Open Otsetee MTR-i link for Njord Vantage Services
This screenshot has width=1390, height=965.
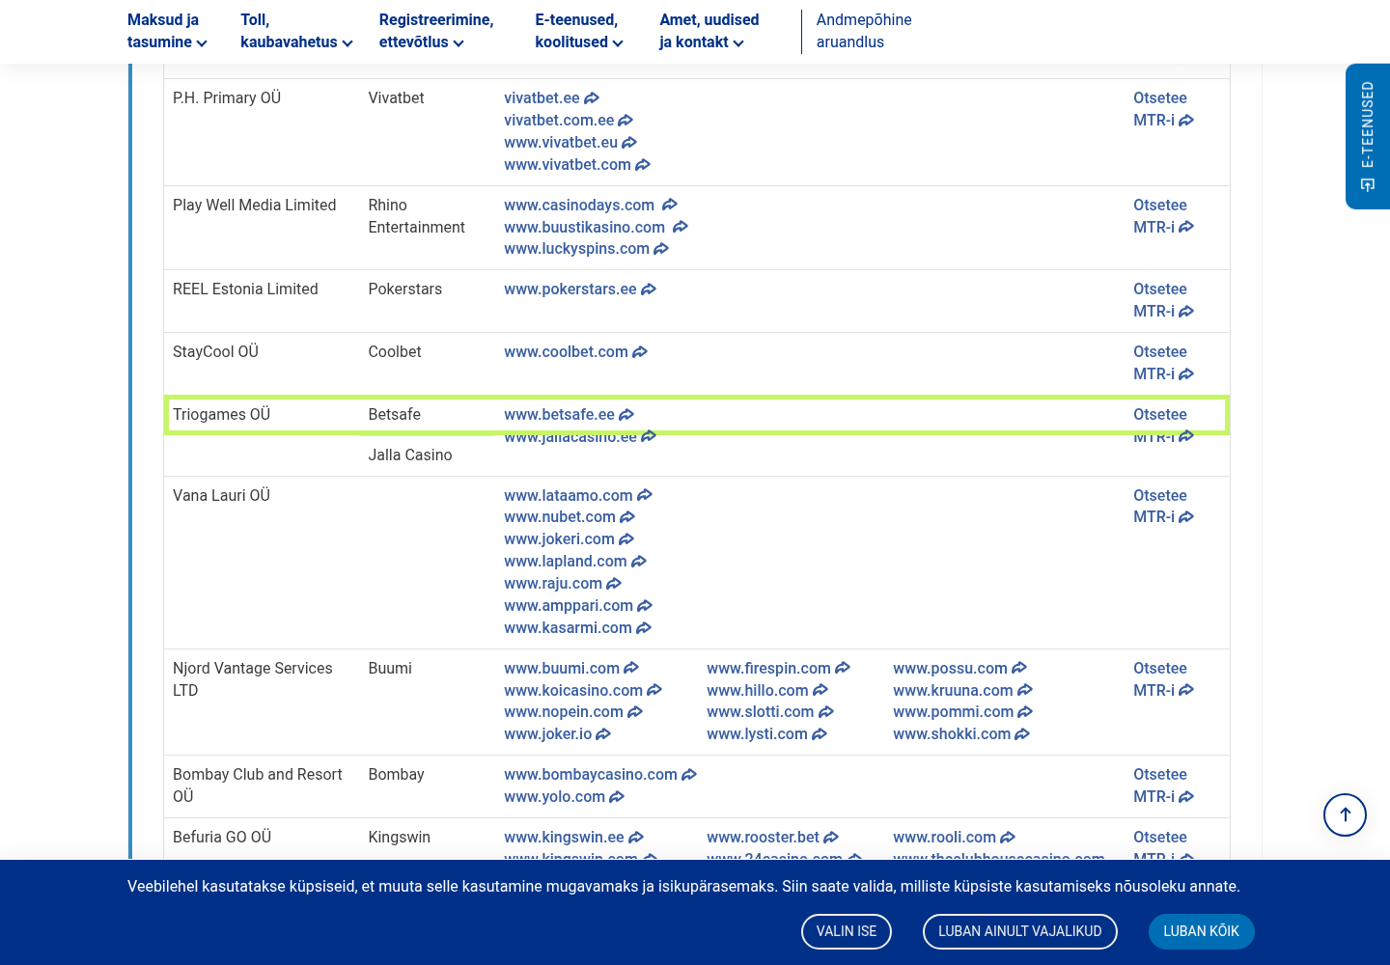[x=1163, y=679]
